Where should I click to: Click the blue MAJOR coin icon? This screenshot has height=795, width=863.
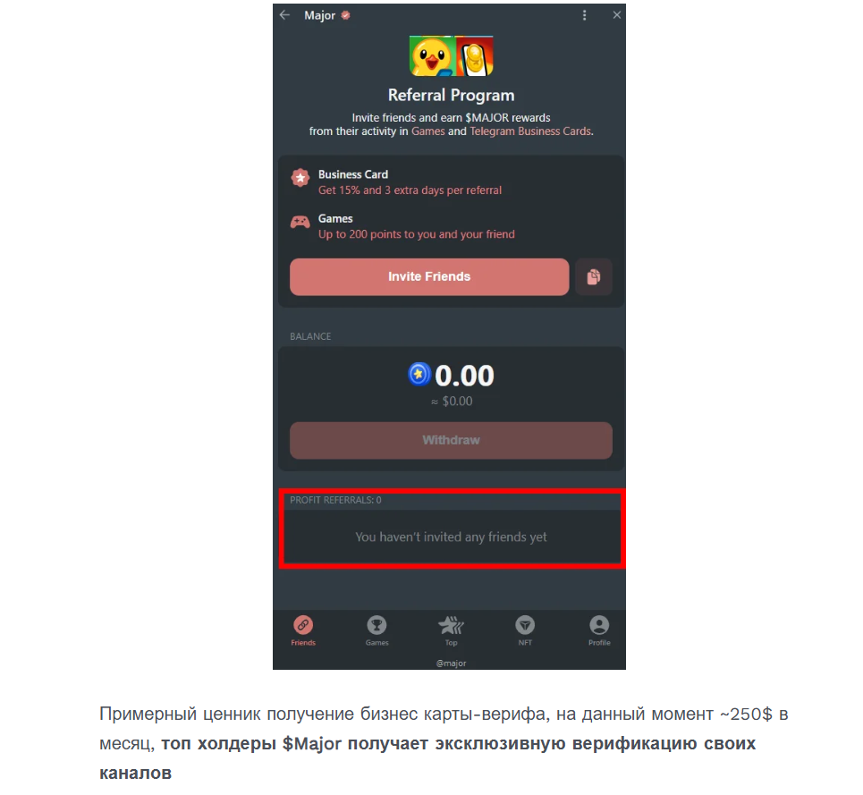[419, 374]
